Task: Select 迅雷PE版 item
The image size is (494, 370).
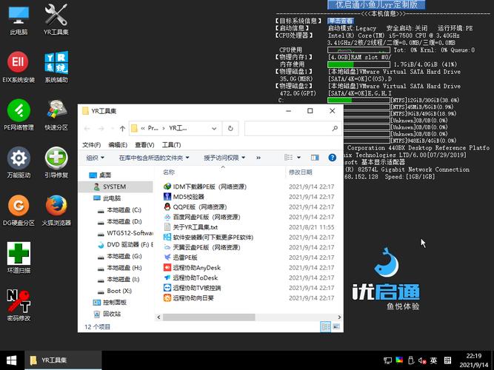Action: pos(181,258)
